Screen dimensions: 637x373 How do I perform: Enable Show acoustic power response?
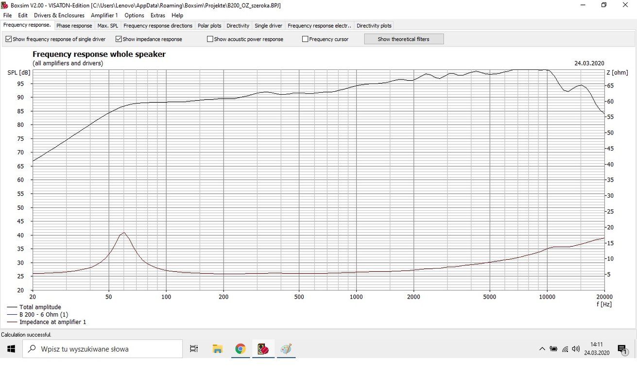coord(210,39)
